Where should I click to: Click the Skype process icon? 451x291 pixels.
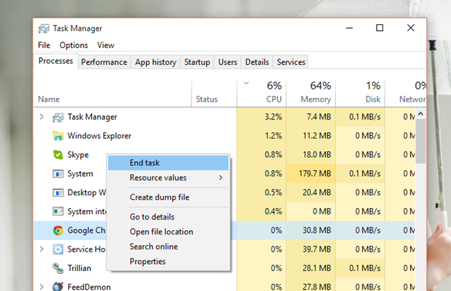pos(58,155)
